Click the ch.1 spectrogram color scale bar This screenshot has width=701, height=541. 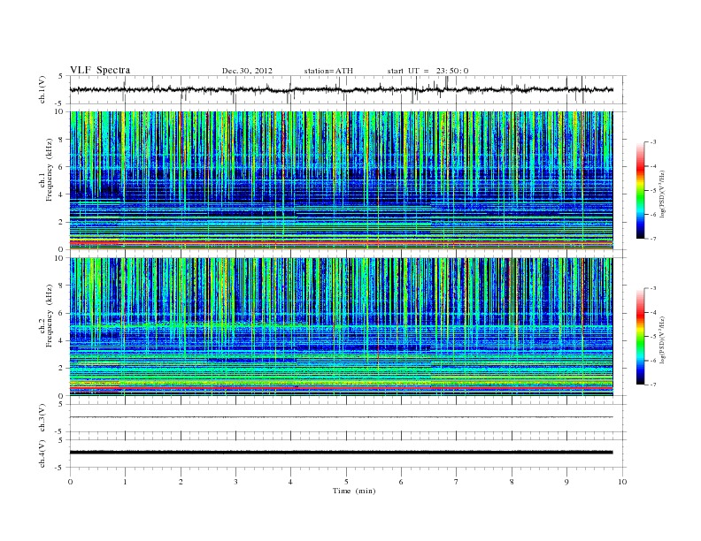[640, 190]
